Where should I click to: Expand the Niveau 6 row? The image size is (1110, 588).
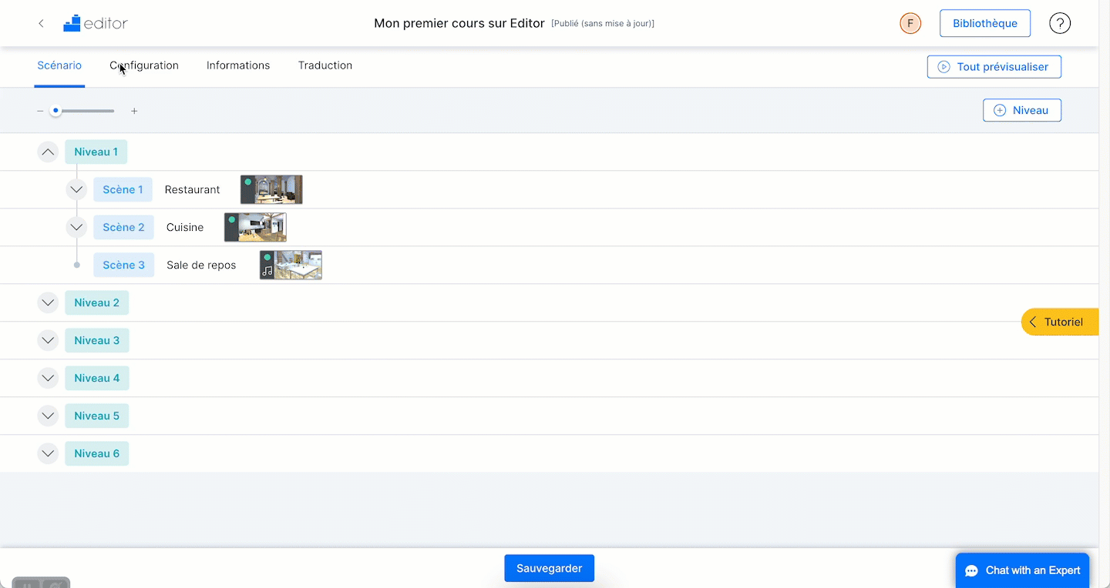coord(48,453)
